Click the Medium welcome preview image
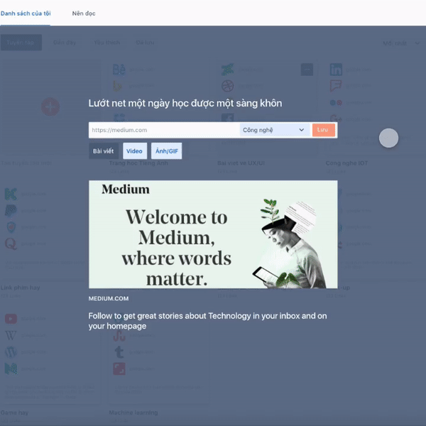 pyautogui.click(x=213, y=234)
